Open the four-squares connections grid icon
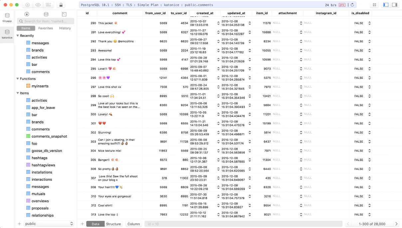402x228 pixels. tap(374, 5)
